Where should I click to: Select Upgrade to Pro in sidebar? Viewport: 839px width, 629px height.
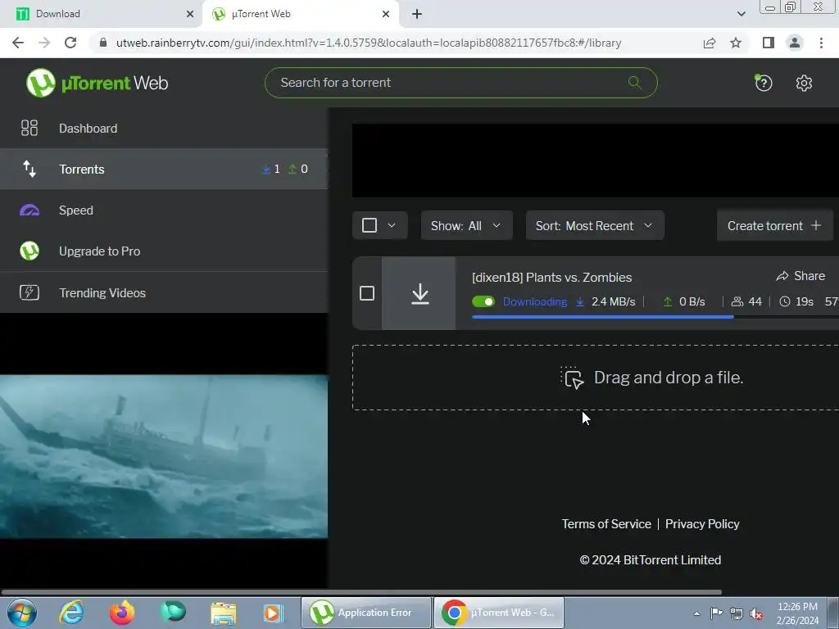(x=164, y=251)
